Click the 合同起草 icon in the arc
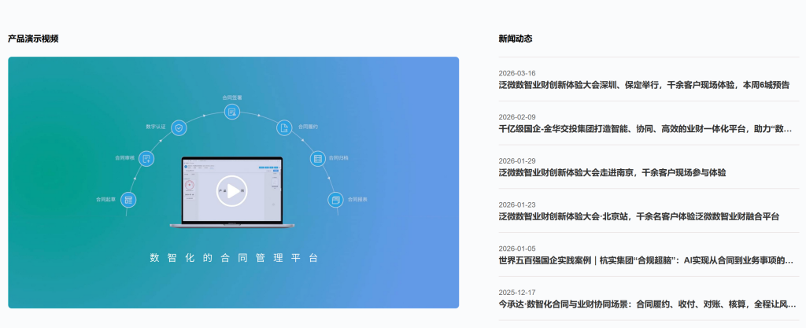Image resolution: width=806 pixels, height=328 pixels. [128, 200]
